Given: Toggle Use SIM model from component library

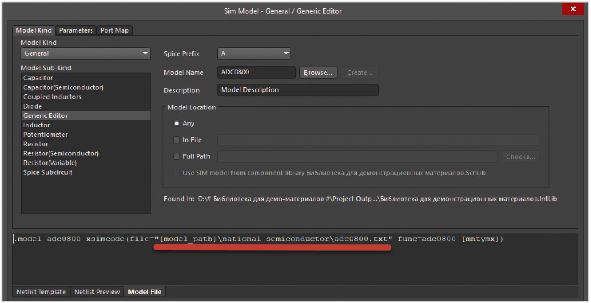Looking at the screenshot, I should pos(177,173).
